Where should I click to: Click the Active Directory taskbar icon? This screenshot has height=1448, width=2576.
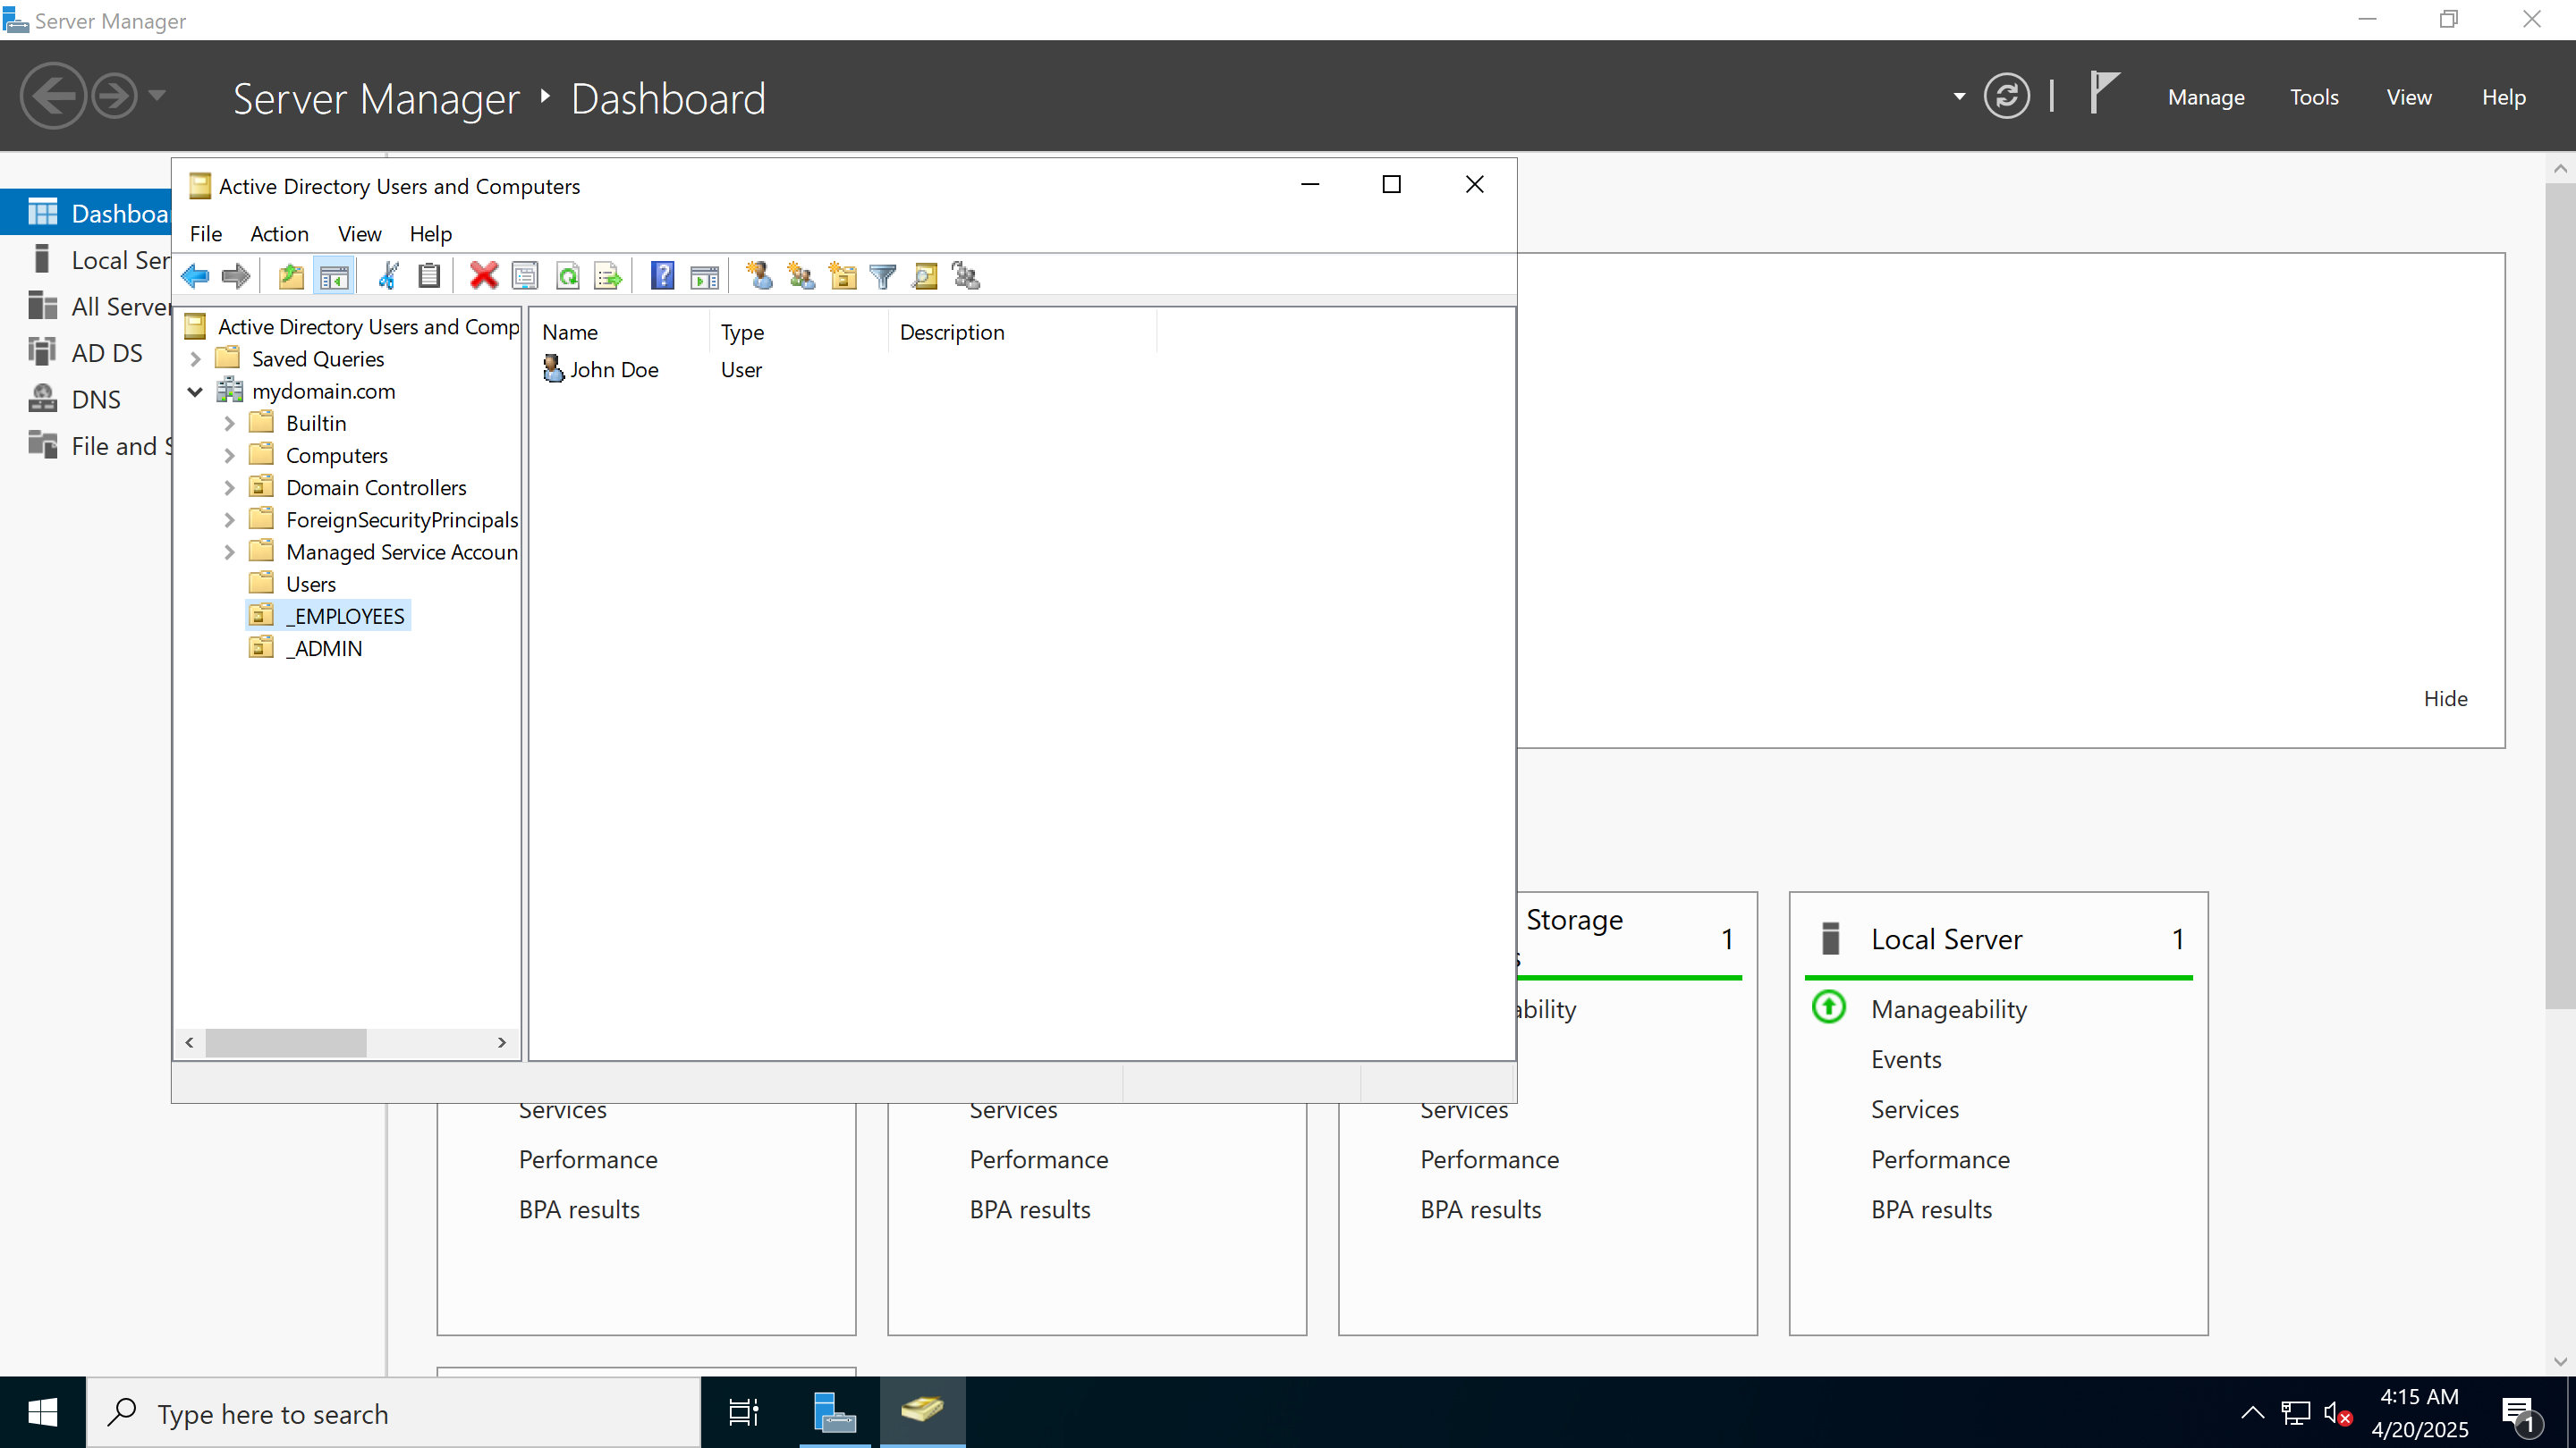922,1411
